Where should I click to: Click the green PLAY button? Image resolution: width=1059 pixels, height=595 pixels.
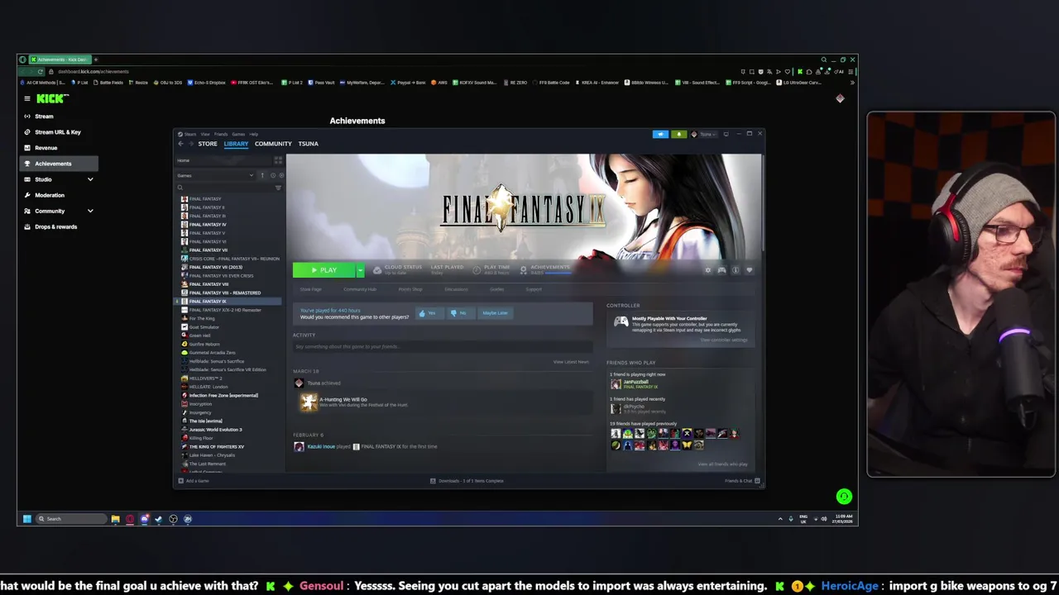click(324, 270)
